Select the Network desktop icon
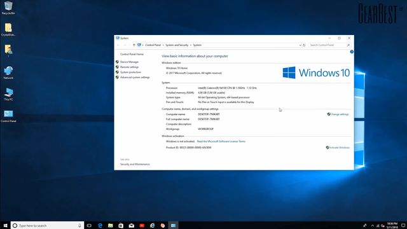The image size is (407, 229). [x=8, y=73]
